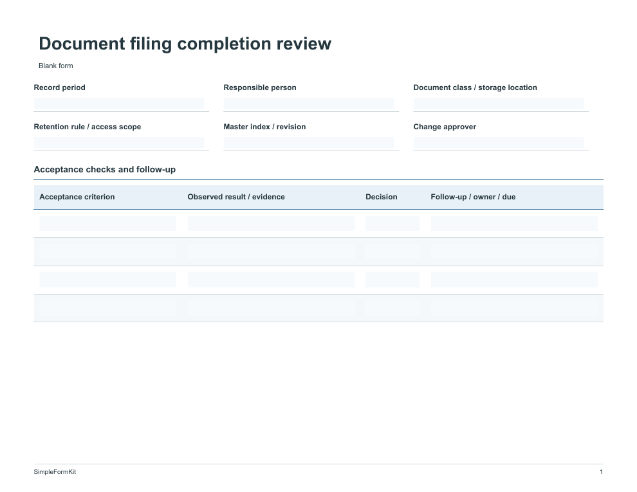Click the Retention rule / access scope field
Screen dimensions: 637x492
point(119,143)
